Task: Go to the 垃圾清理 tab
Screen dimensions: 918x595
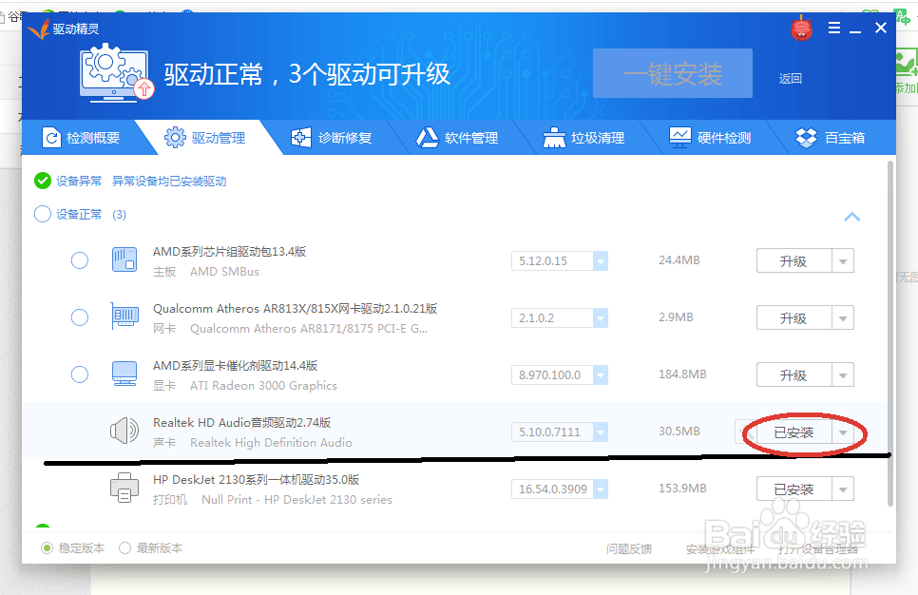Action: pos(584,138)
